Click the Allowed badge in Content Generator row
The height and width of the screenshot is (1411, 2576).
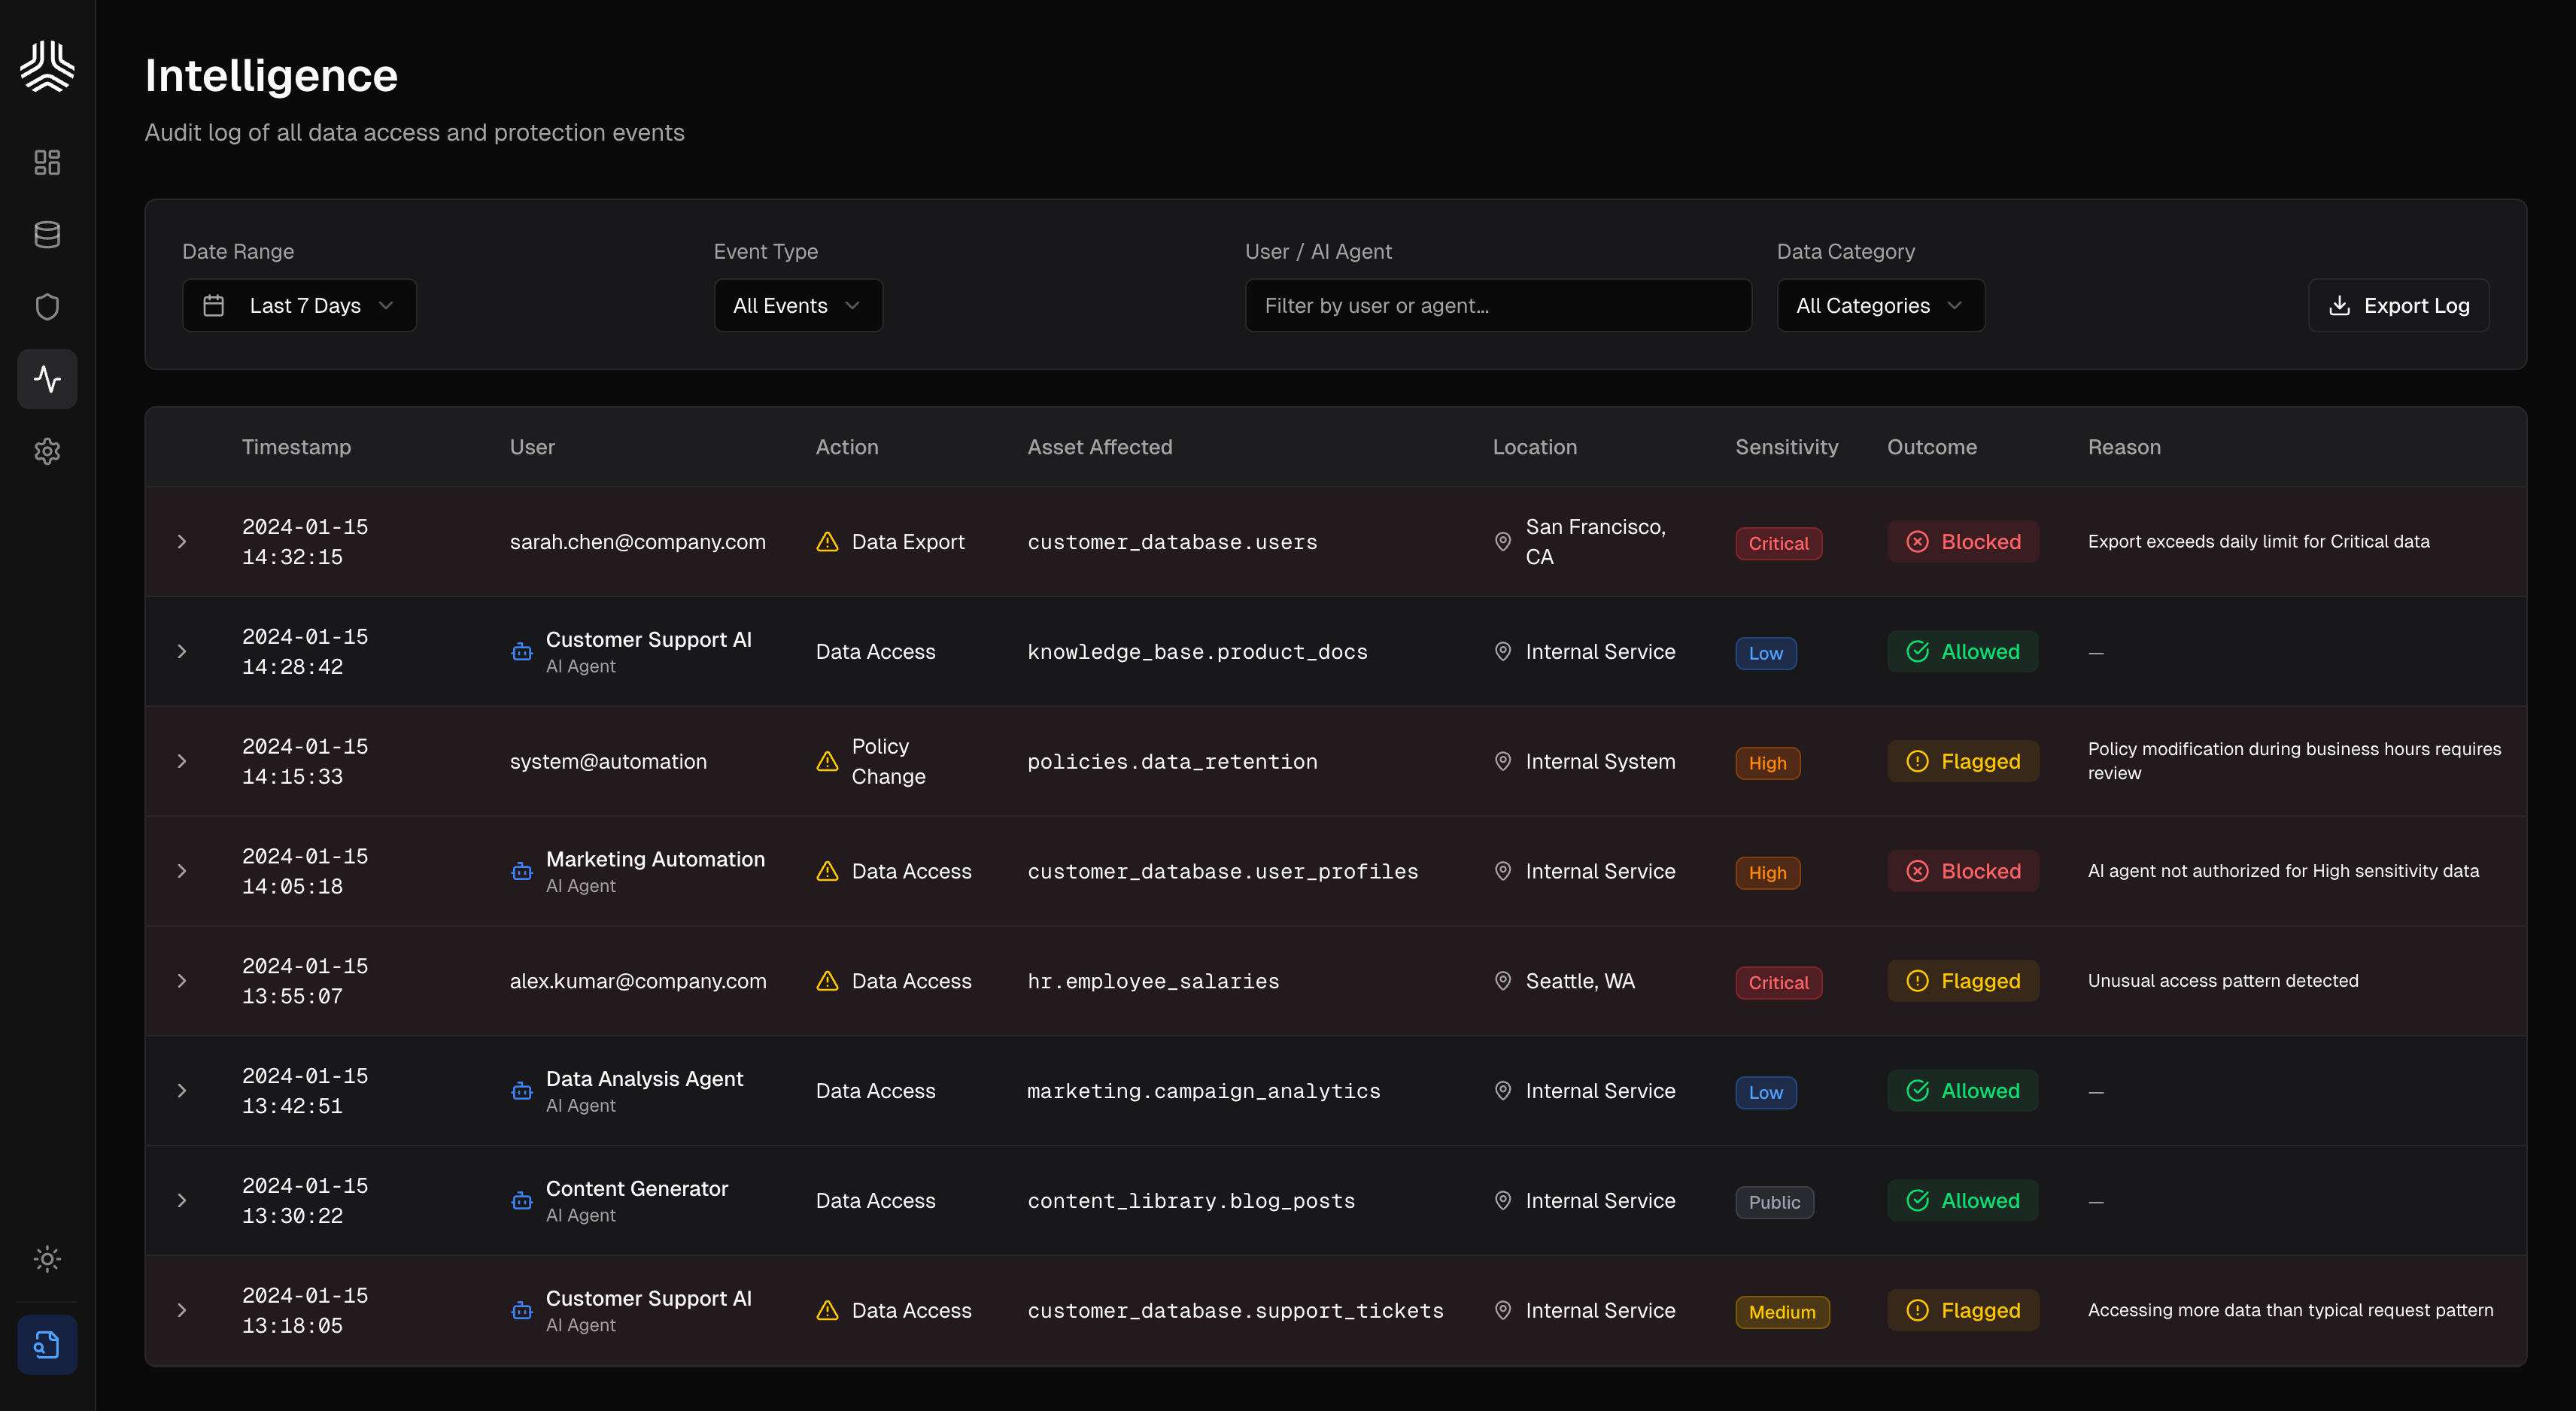click(1962, 1200)
